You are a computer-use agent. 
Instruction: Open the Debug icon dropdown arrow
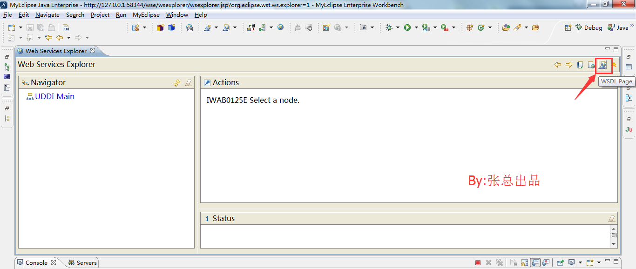[x=398, y=28]
